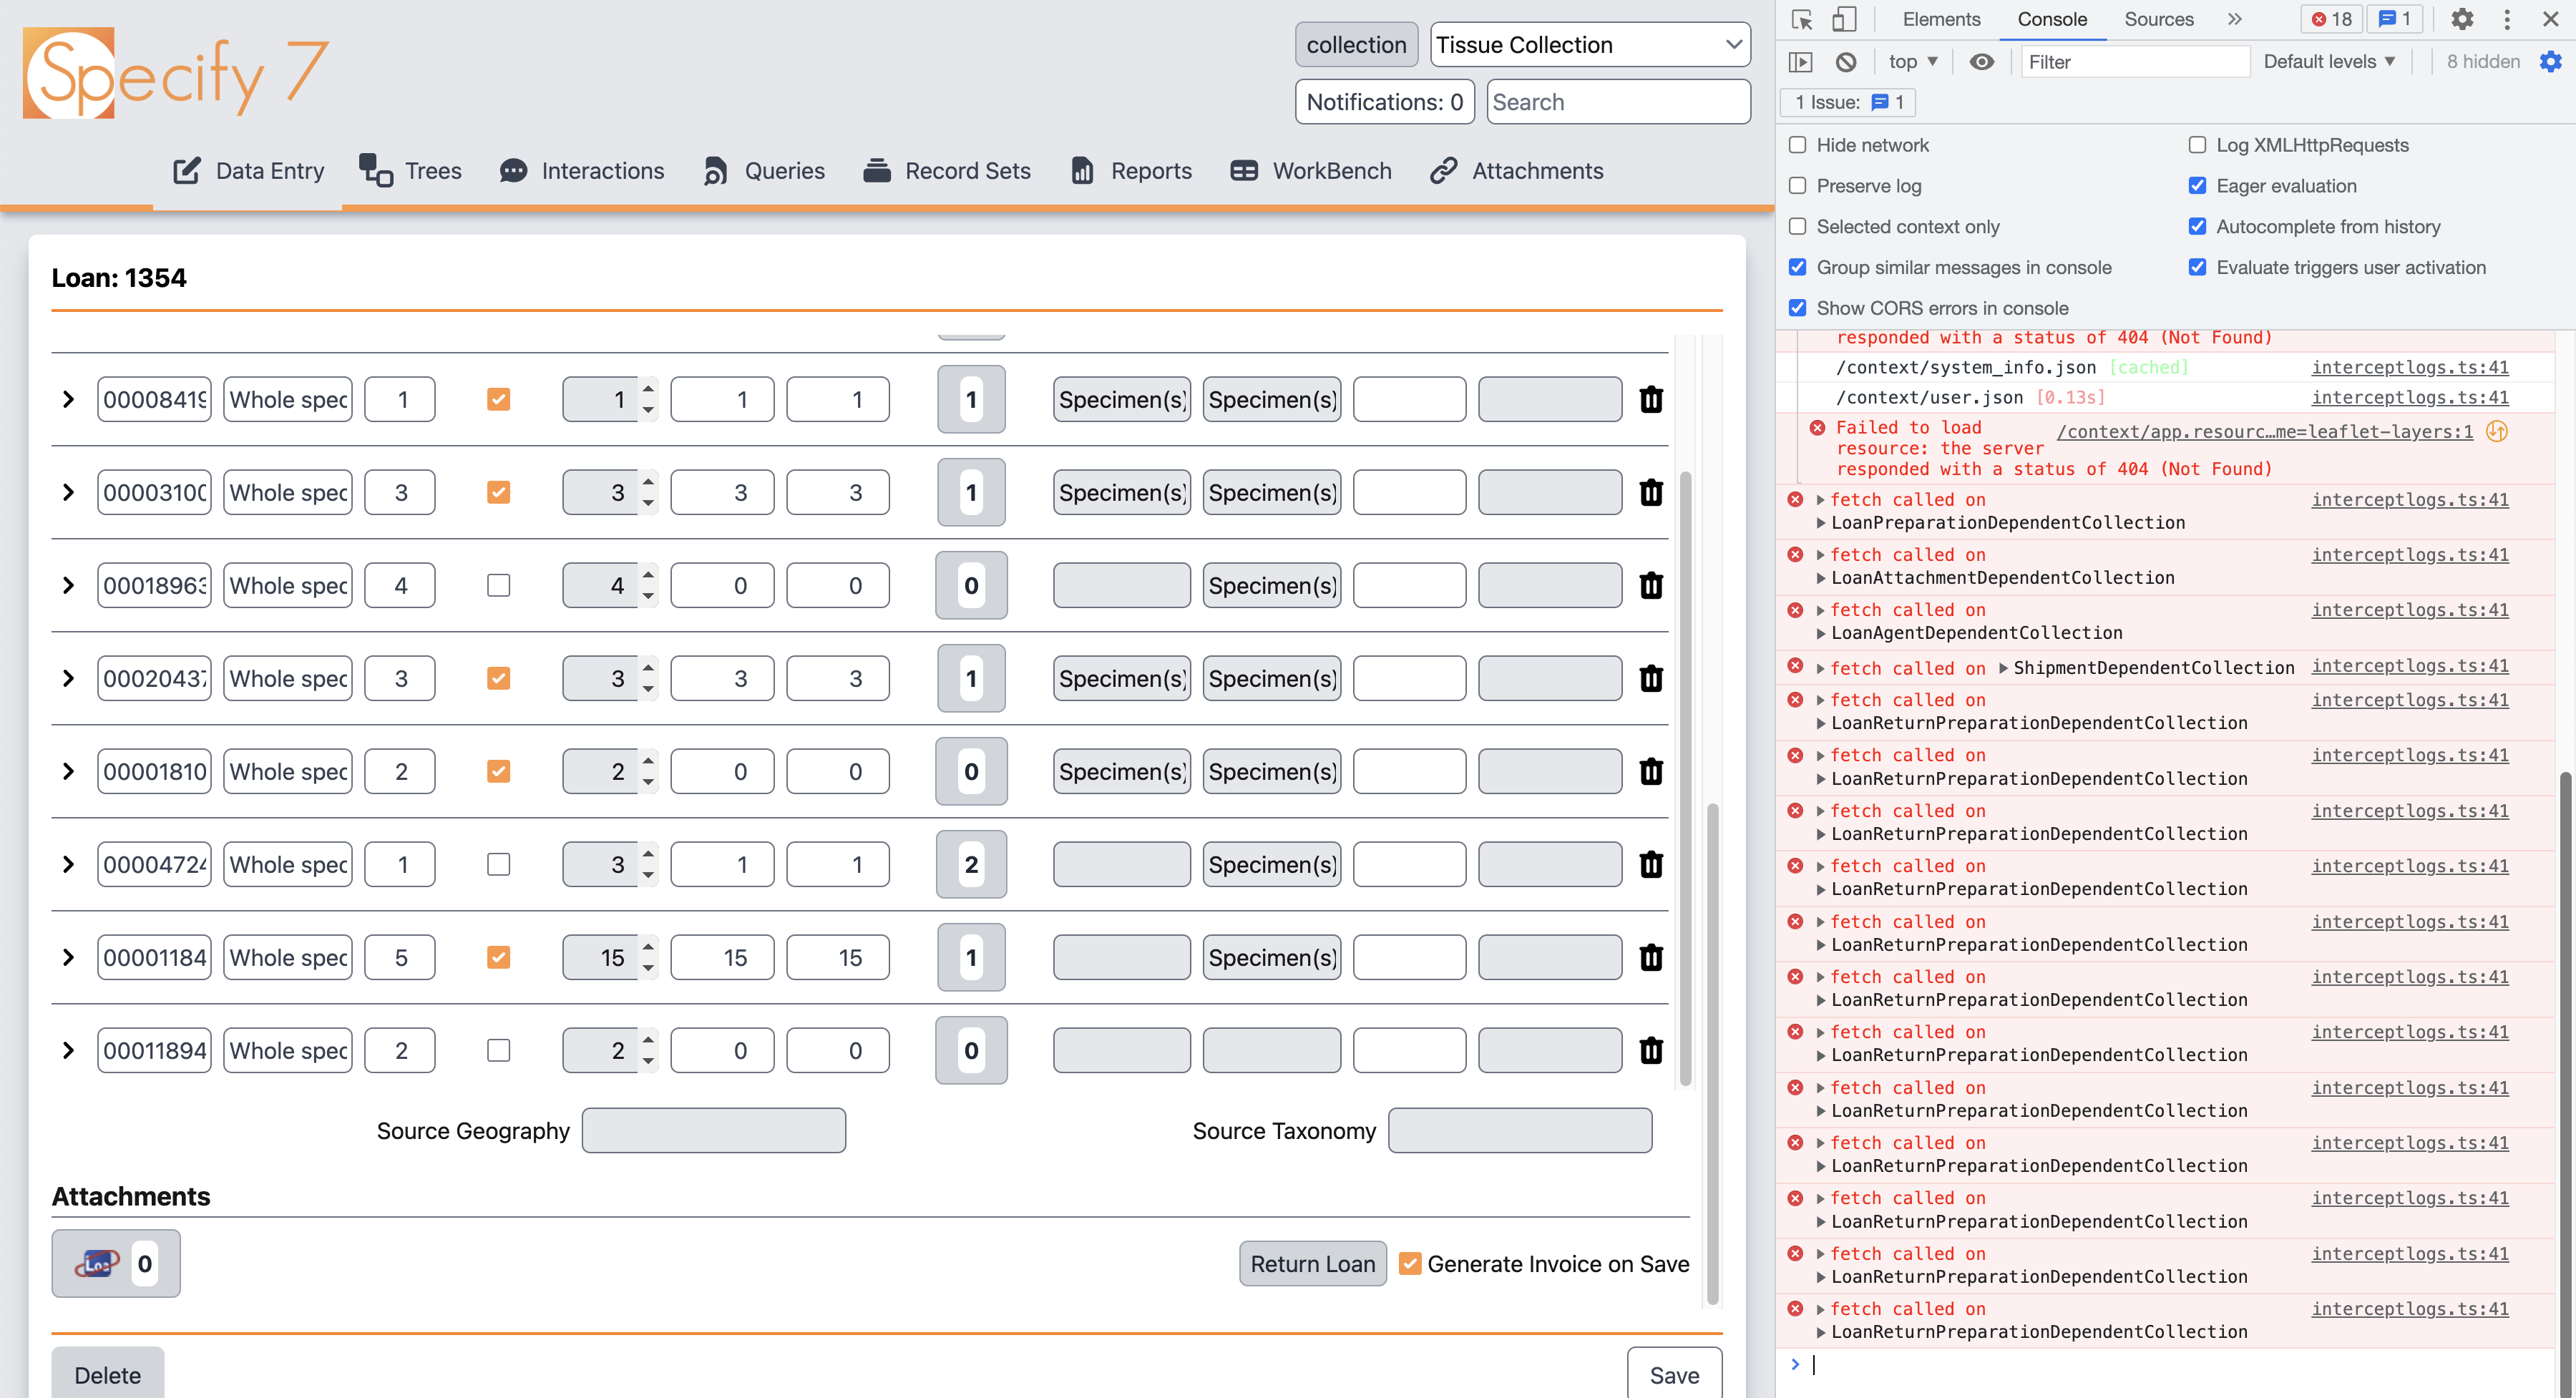
Task: Expand the row for specimen 00003100
Action: coord(68,493)
